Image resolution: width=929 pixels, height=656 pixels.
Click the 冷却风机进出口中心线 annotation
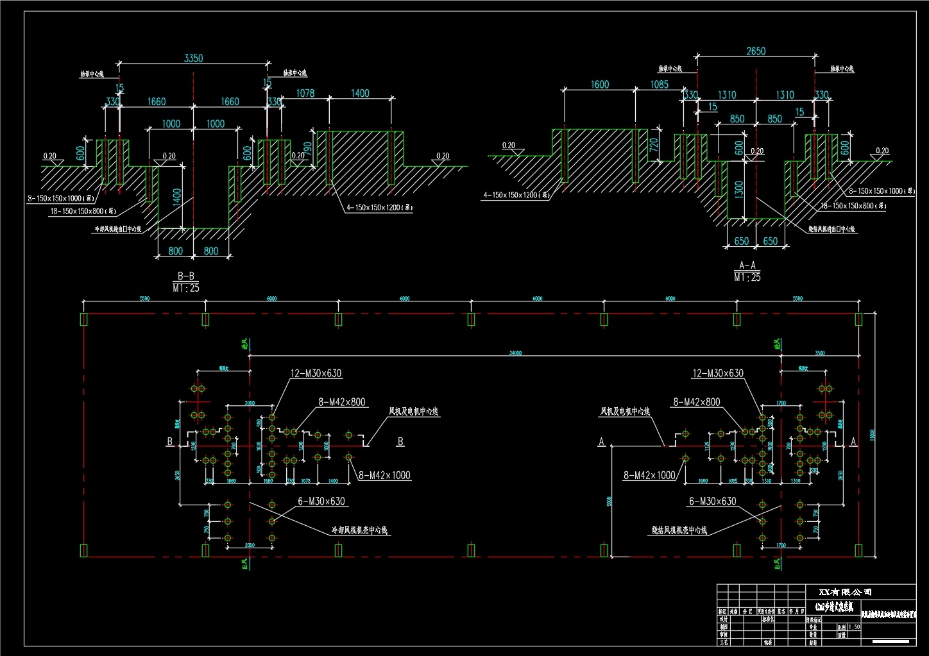coord(117,229)
